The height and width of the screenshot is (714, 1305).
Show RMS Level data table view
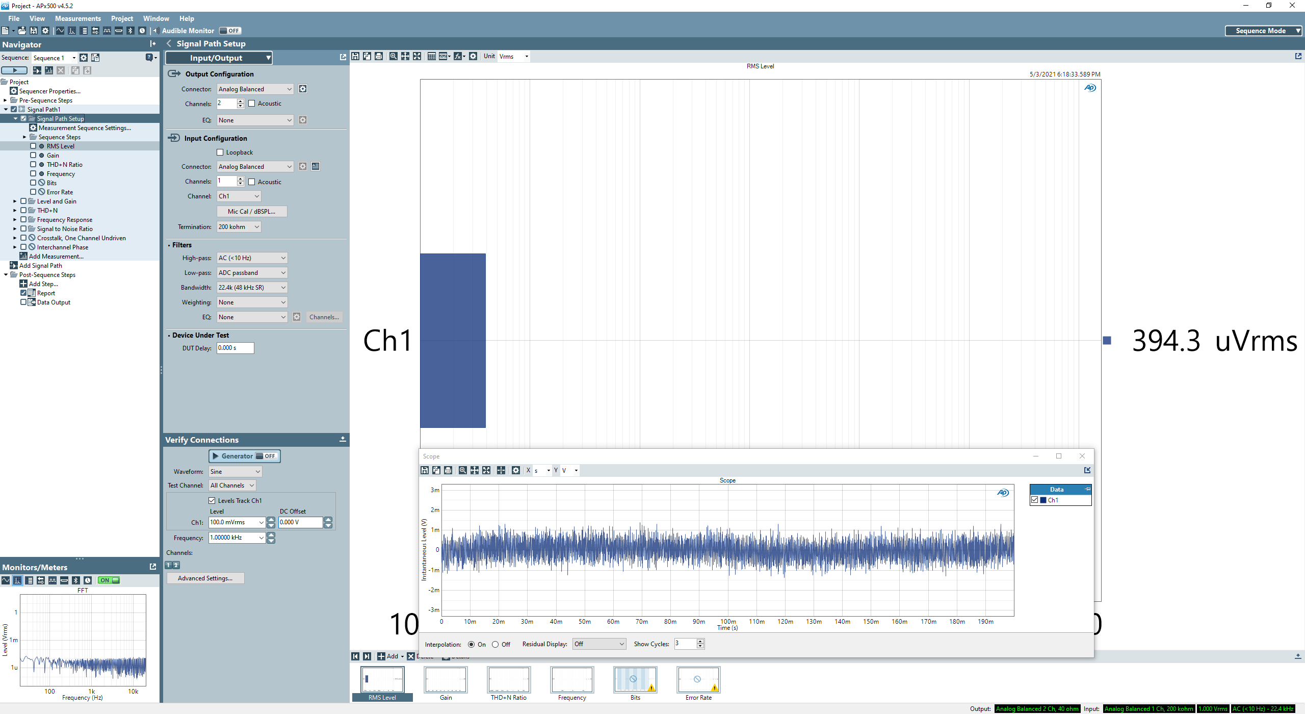coord(432,56)
